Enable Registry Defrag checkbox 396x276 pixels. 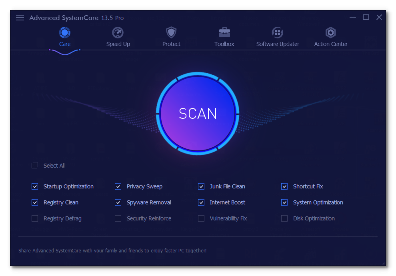pos(34,218)
